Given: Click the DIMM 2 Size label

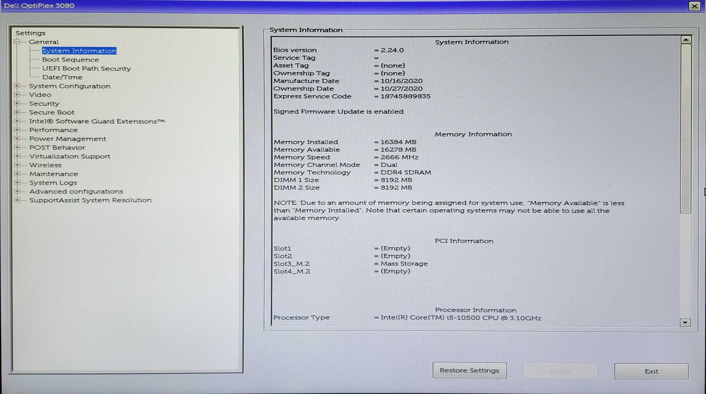Looking at the screenshot, I should click(x=296, y=187).
